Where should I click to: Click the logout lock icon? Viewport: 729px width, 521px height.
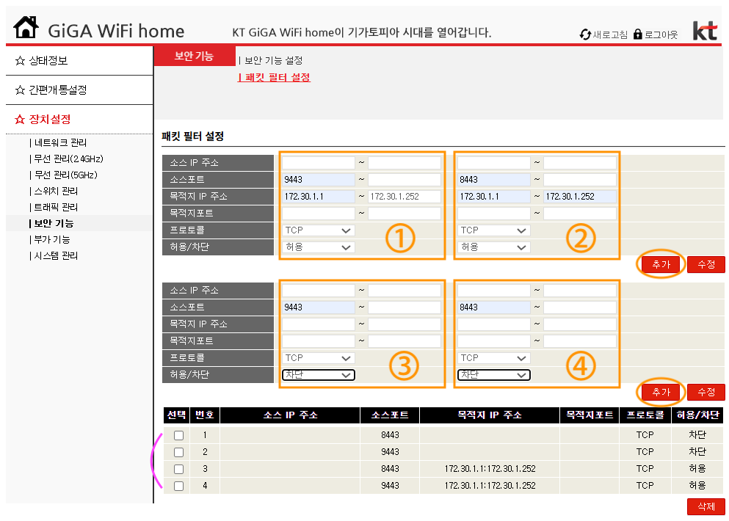click(x=638, y=34)
